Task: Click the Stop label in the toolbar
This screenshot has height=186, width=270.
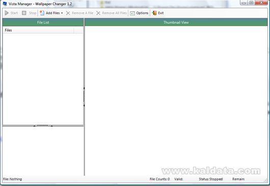Action: tap(33, 13)
